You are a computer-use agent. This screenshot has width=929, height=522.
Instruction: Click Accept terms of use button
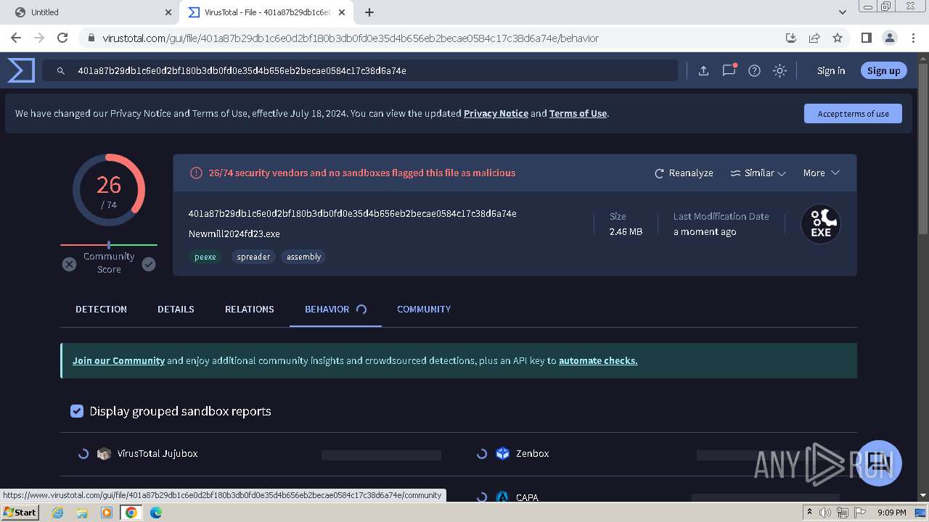(853, 113)
